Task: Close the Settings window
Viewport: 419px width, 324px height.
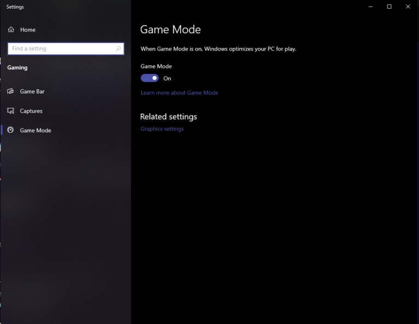Action: click(408, 7)
